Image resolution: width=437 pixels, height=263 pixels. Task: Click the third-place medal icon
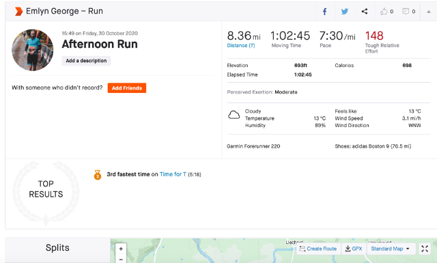(x=98, y=175)
